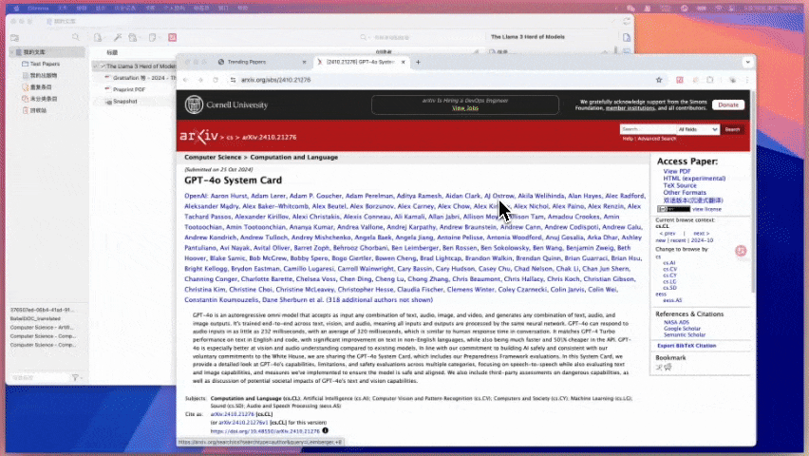
Task: Click the arXiv search input field
Action: coord(648,129)
